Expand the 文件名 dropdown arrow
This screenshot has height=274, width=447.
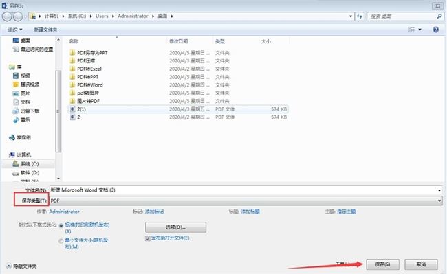(x=439, y=190)
